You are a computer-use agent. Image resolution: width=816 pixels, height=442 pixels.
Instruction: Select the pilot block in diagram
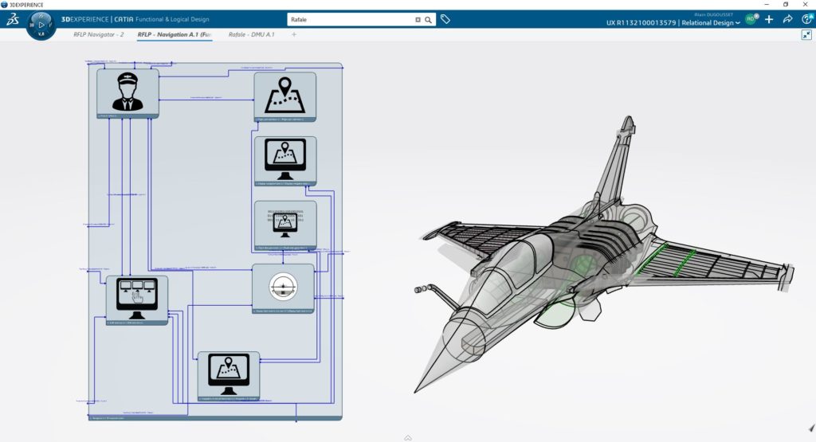[127, 94]
